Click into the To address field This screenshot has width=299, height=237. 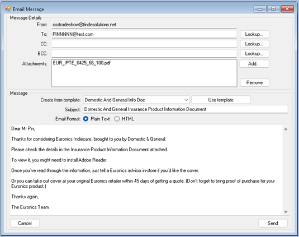pyautogui.click(x=144, y=34)
